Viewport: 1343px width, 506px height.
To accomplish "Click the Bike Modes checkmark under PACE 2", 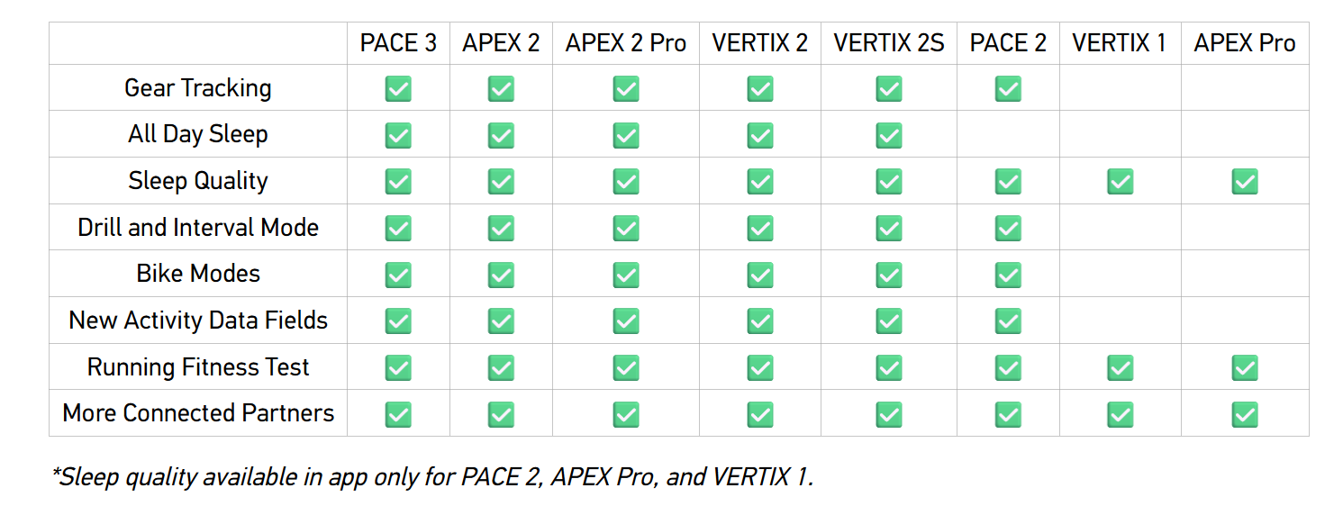I will point(1008,275).
